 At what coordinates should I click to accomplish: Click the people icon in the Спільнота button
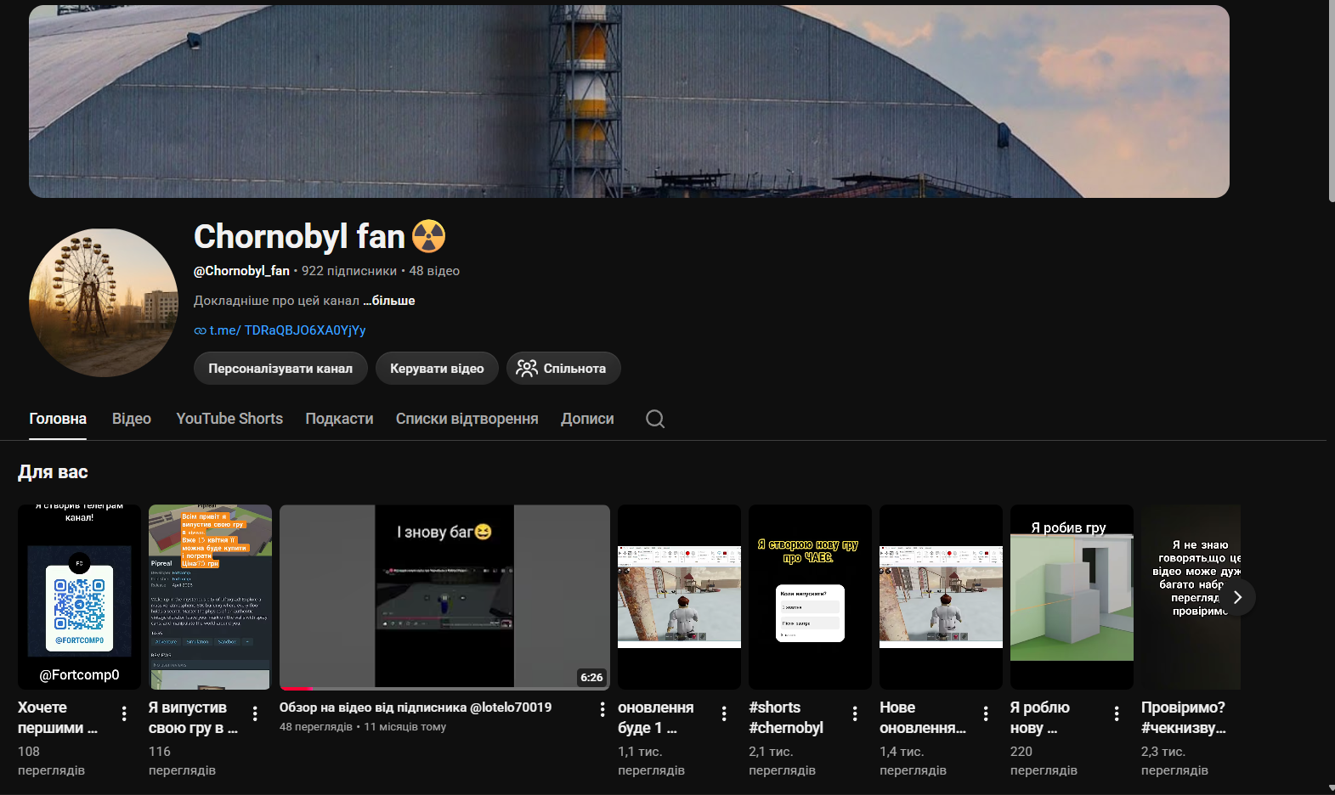coord(527,368)
